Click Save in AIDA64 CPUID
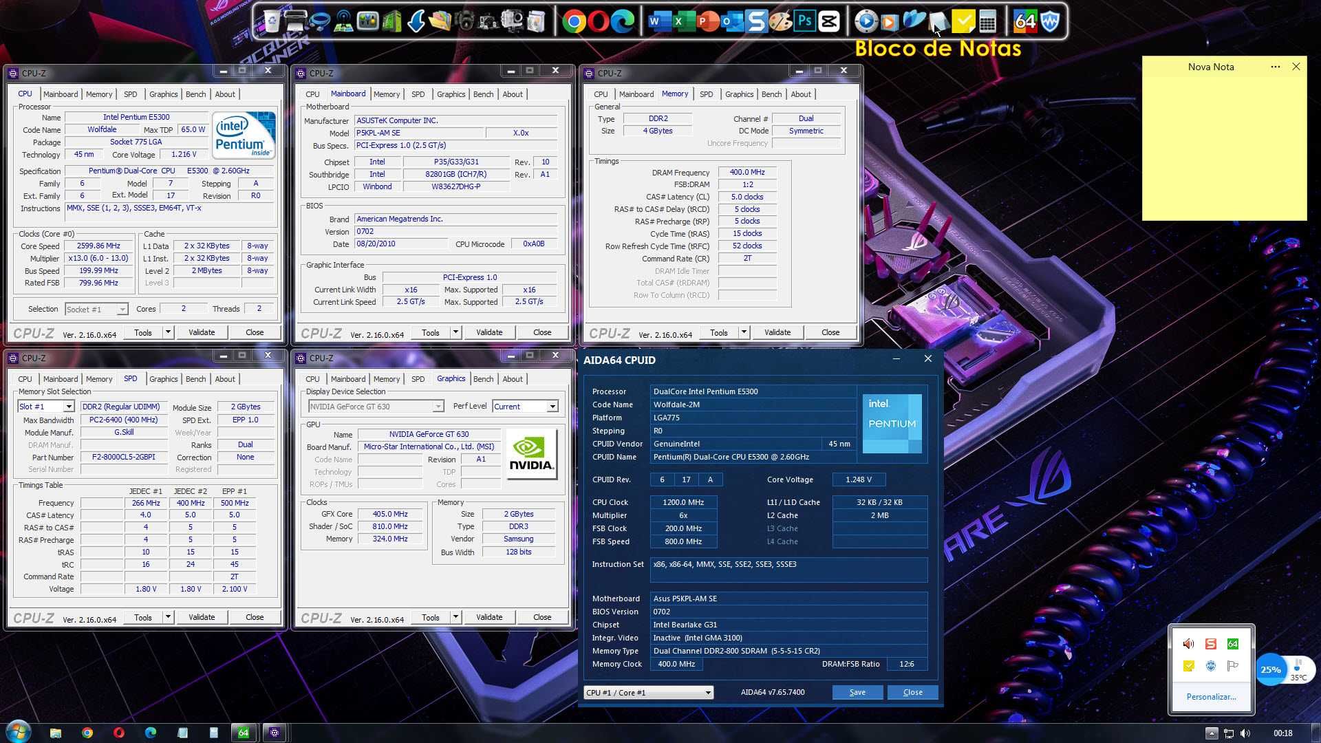1321x743 pixels. click(857, 693)
